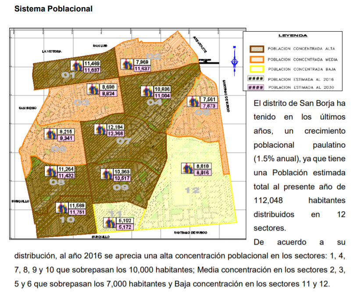Select the Poblacion Estimada al 2016 sample box

[256, 79]
